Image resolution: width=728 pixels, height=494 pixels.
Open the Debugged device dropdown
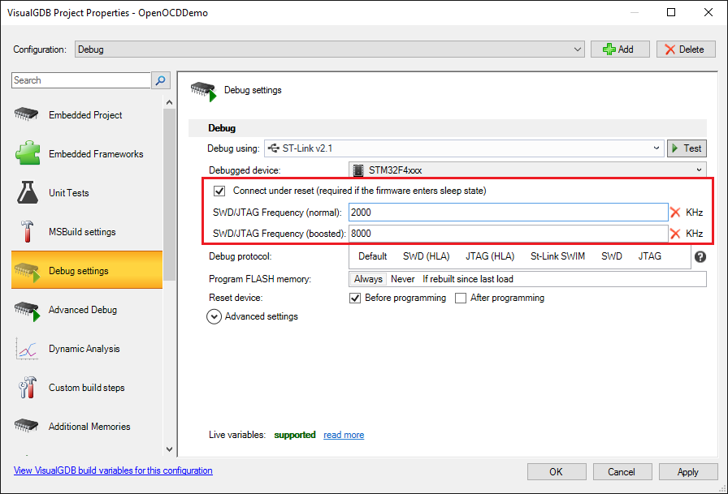click(527, 170)
